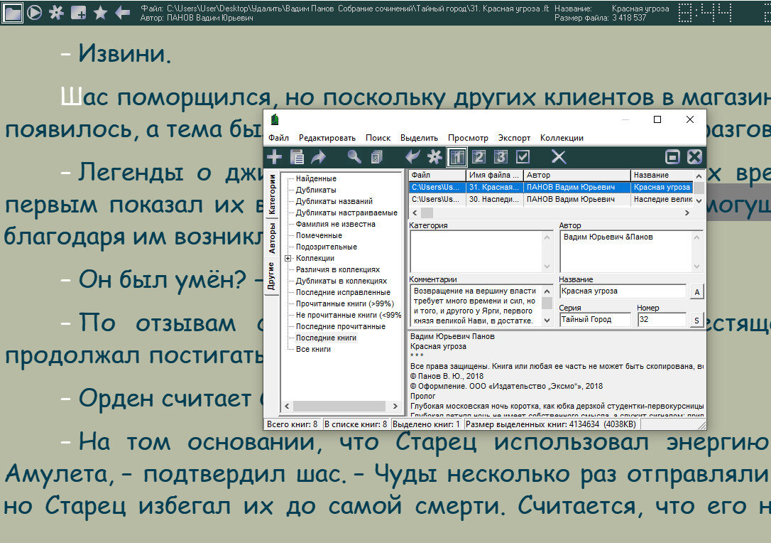Click the book table's horizontal scroll-right arrow
Image resolution: width=771 pixels, height=543 pixels.
pos(687,213)
